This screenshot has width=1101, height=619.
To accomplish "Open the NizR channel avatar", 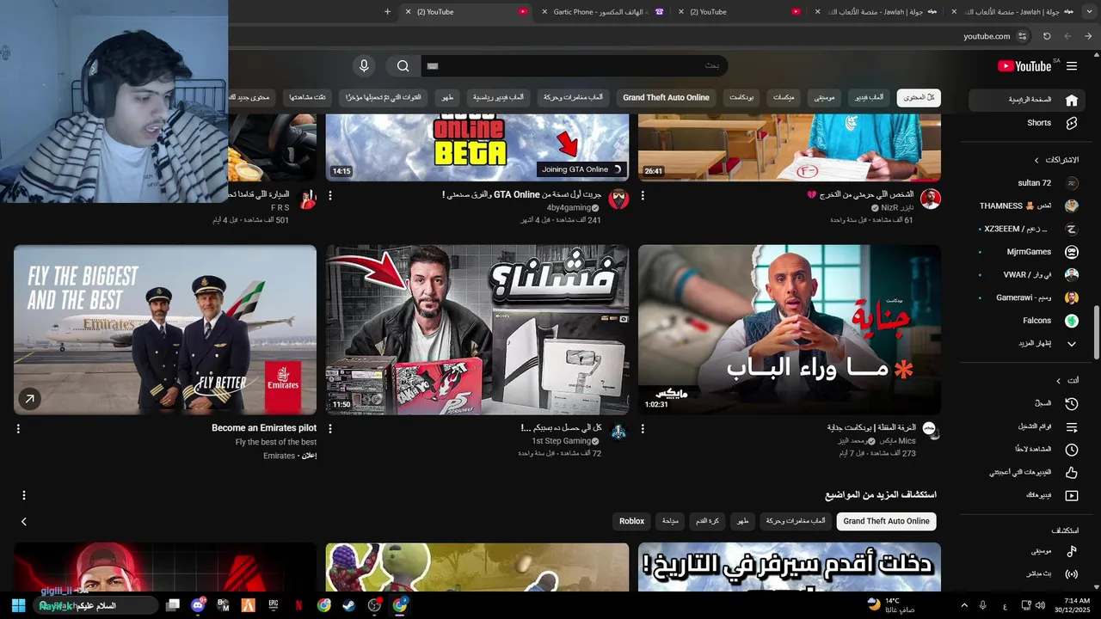I will tap(931, 199).
